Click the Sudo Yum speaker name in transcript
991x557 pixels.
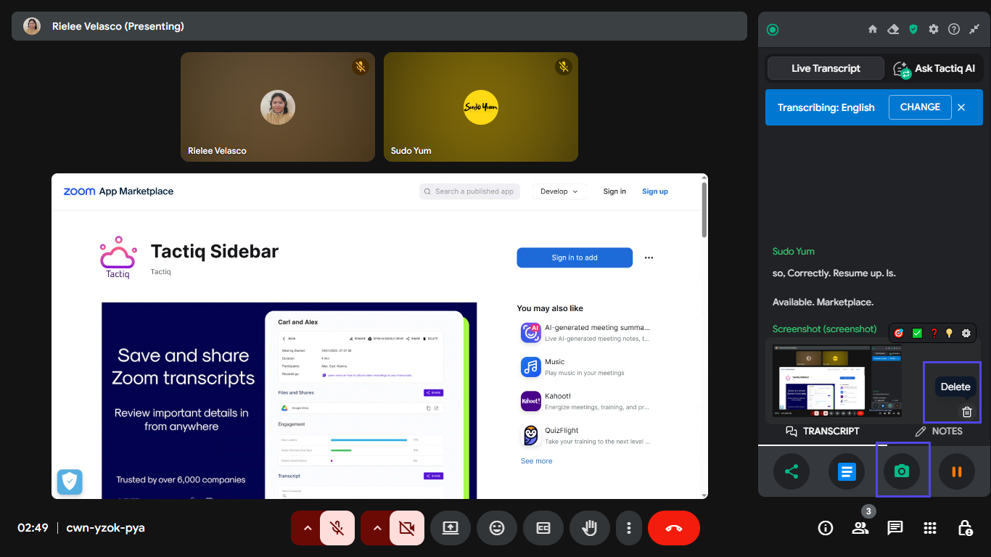point(793,252)
